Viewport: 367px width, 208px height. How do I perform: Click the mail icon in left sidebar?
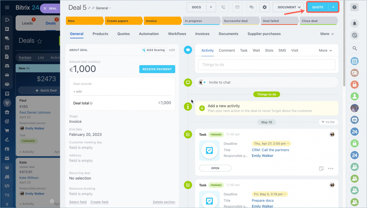click(x=7, y=75)
